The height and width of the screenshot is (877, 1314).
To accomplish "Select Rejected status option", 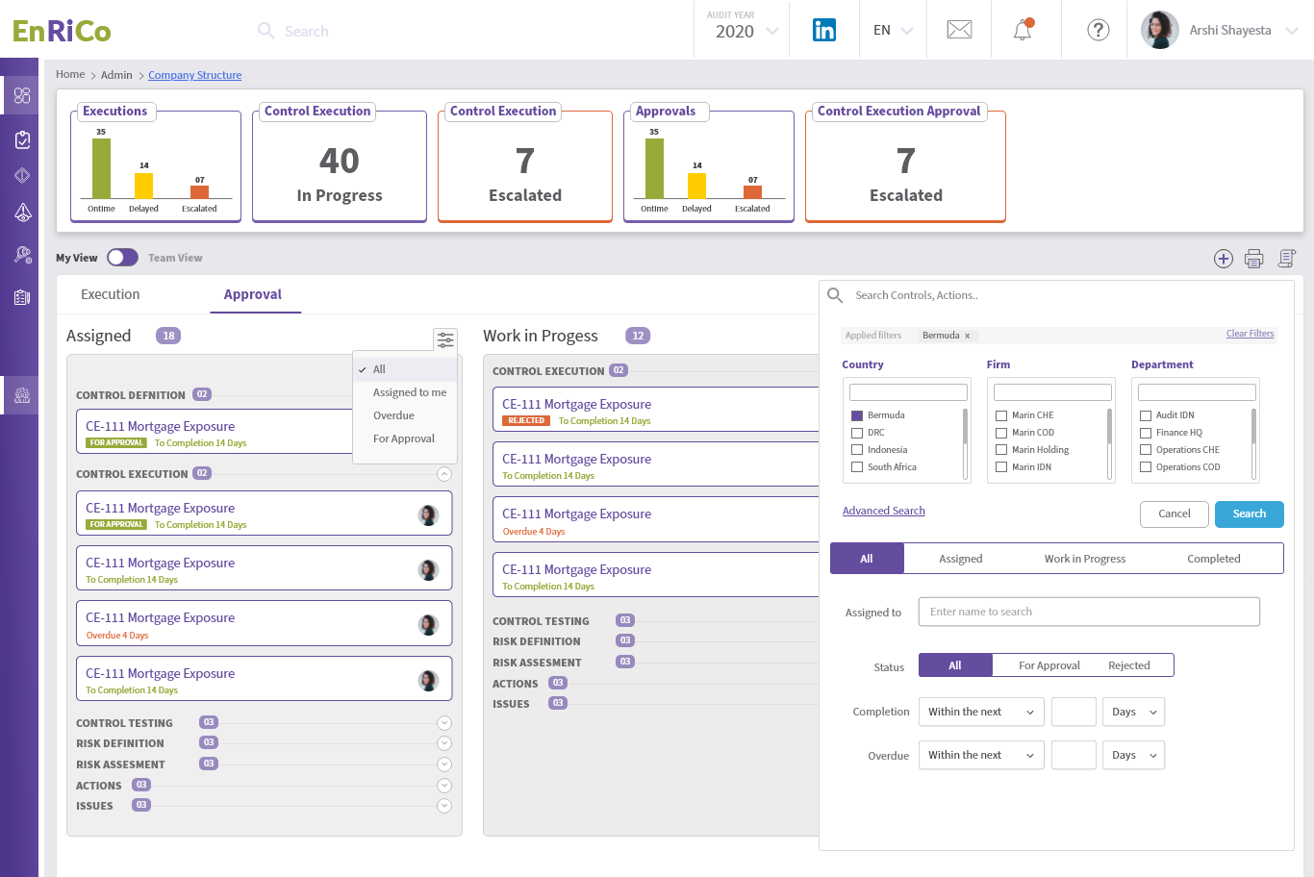I will point(1129,665).
